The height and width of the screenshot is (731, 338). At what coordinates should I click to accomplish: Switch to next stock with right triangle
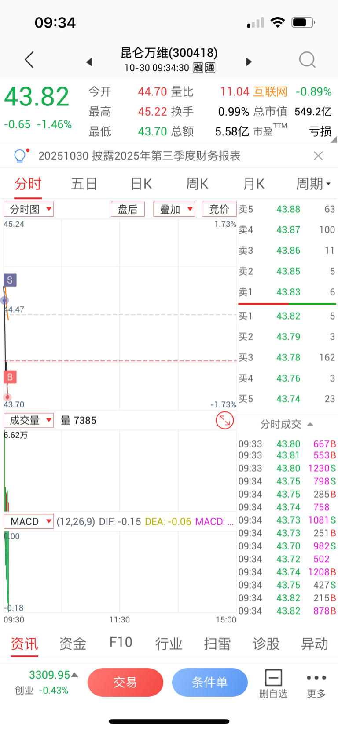tap(249, 62)
